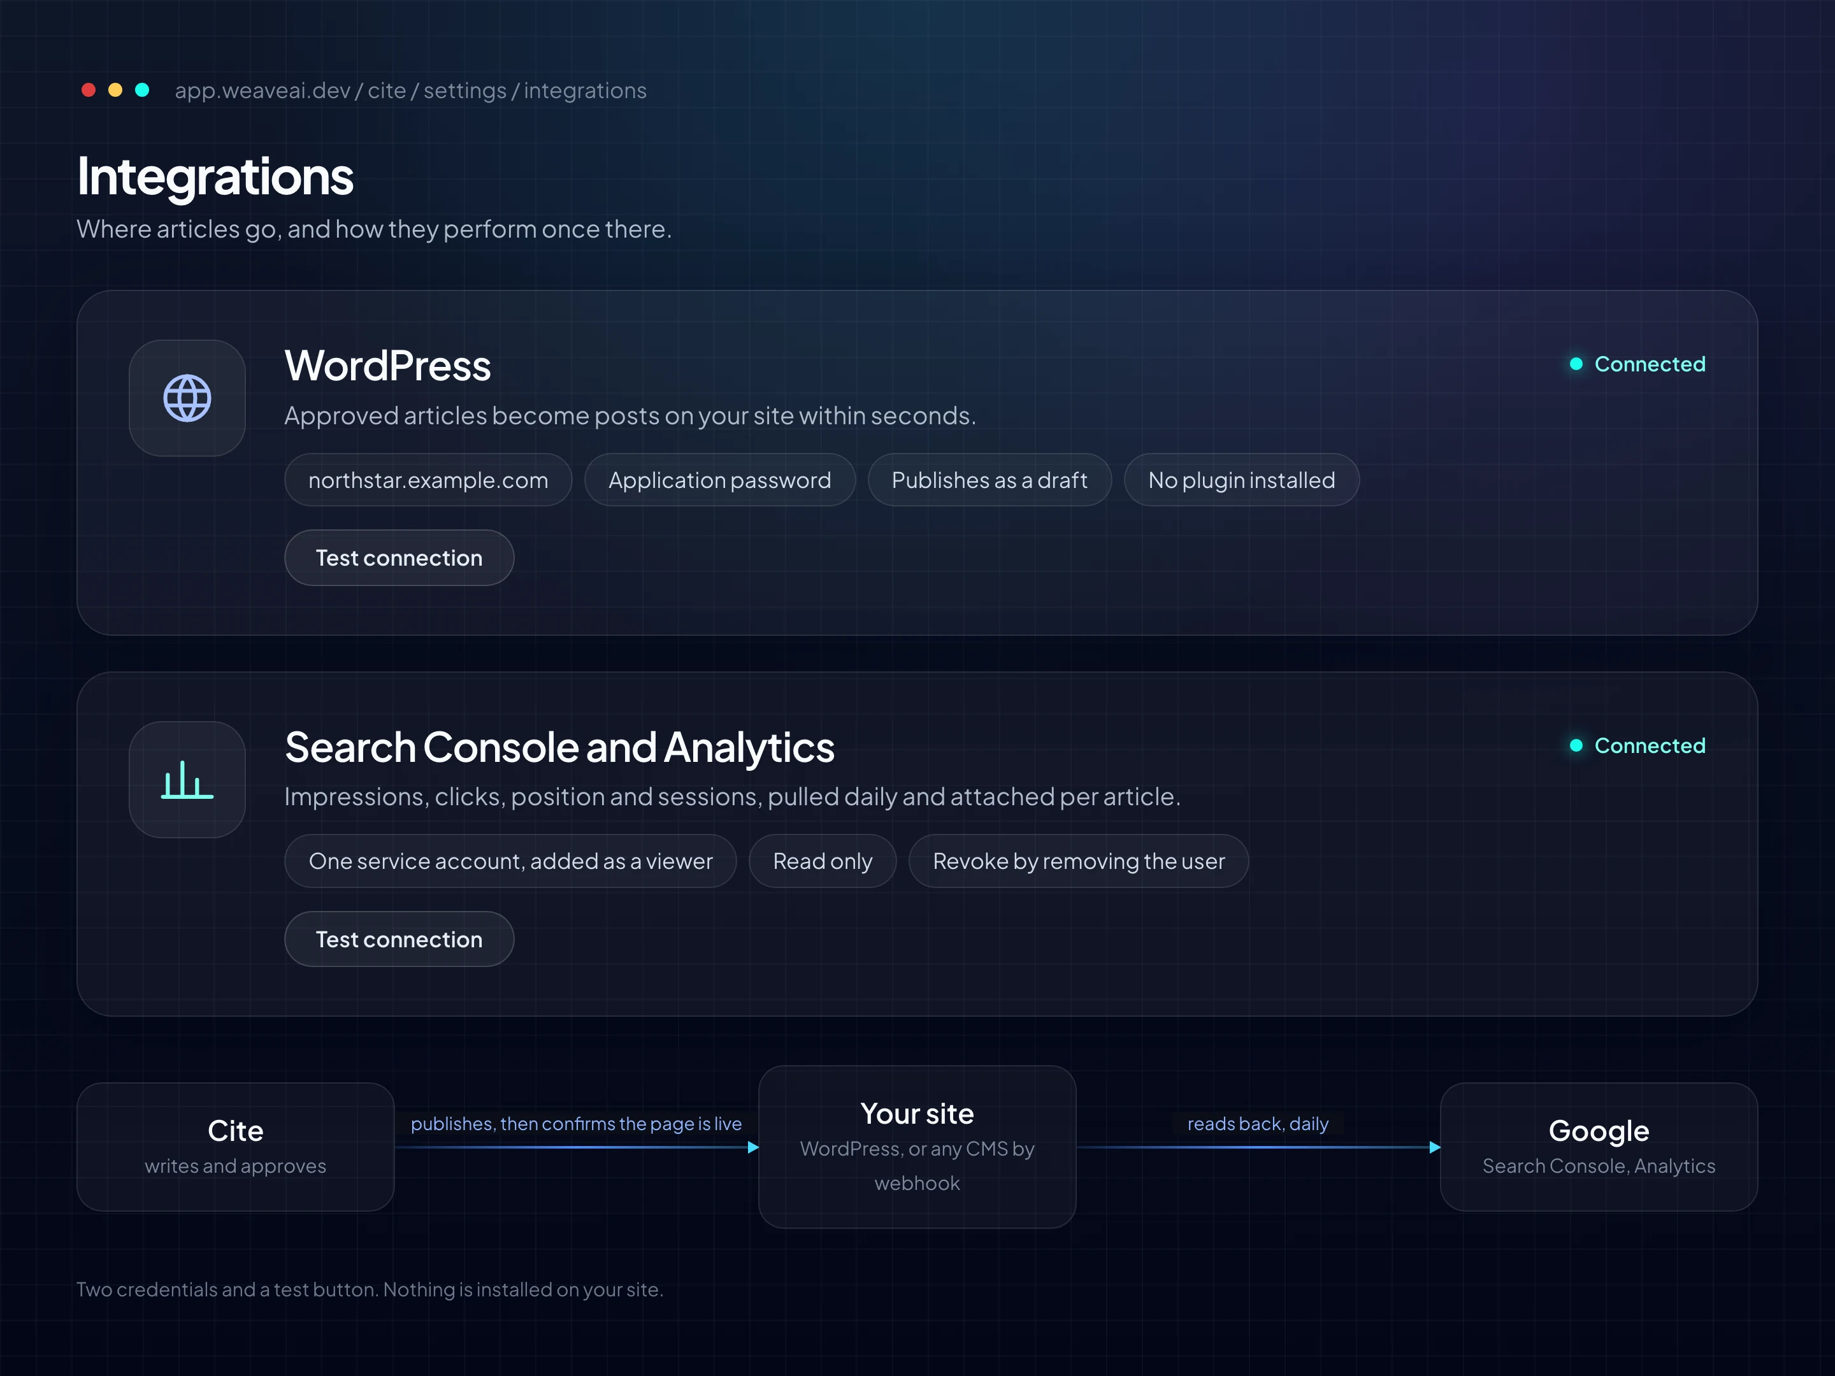Click the cyan window dot

tap(142, 90)
